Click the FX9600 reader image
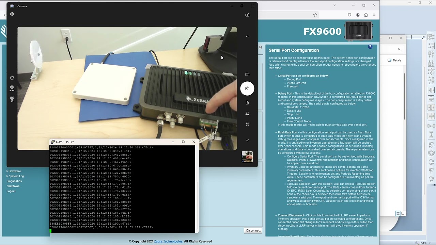The image size is (436, 245). tap(359, 31)
